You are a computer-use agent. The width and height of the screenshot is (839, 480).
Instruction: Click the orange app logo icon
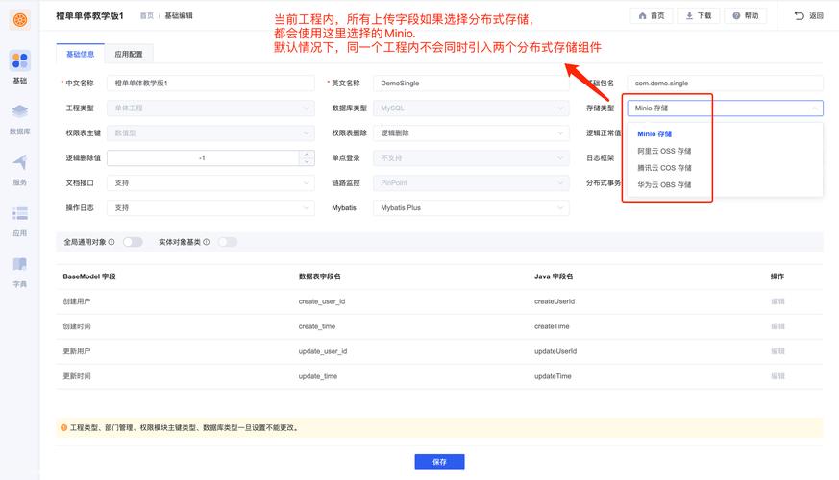click(x=19, y=19)
